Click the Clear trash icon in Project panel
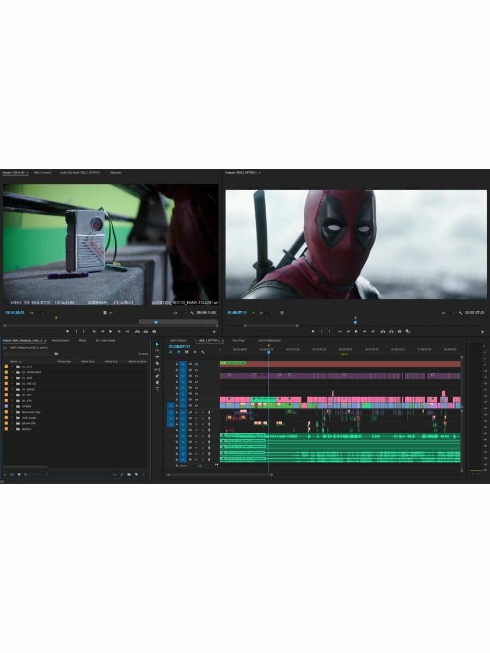 pos(143,475)
